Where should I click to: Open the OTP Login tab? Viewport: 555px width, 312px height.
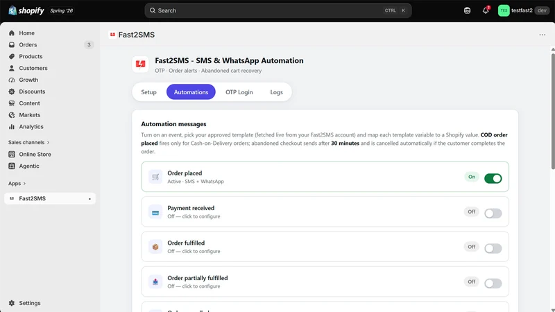(239, 92)
